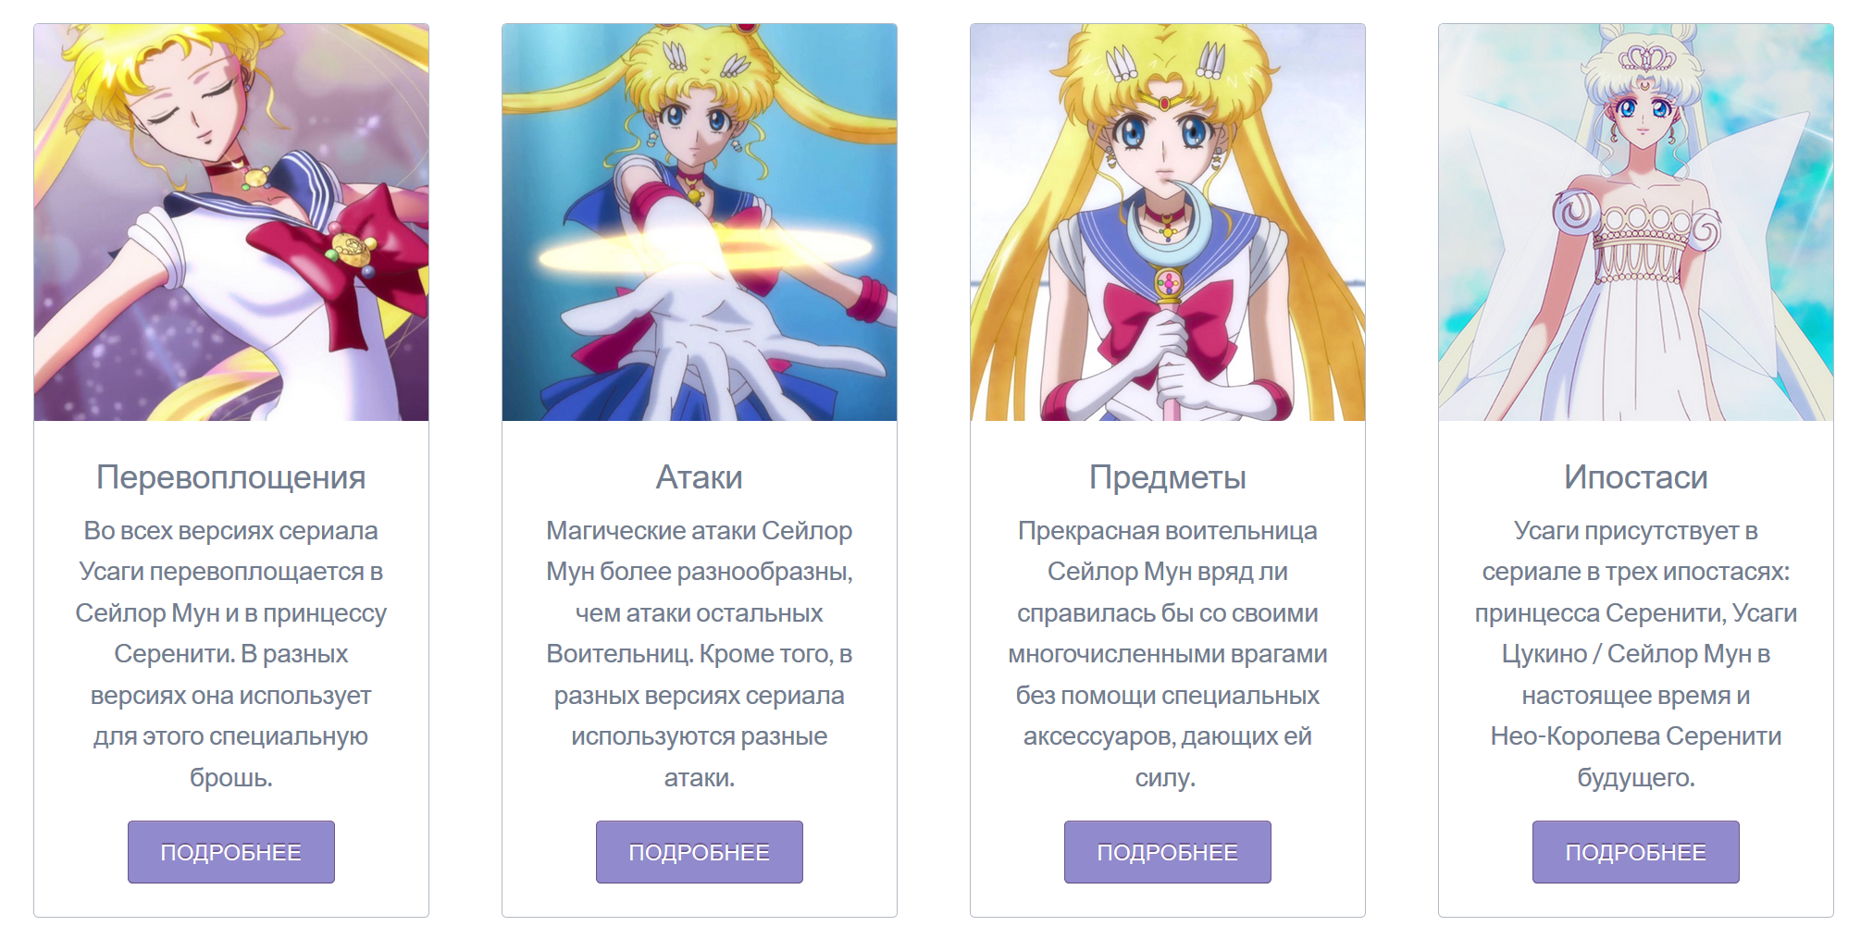Screen dimensions: 1873x939
Task: Click the text starting 'Прекрасная воительница'
Action: [1168, 654]
